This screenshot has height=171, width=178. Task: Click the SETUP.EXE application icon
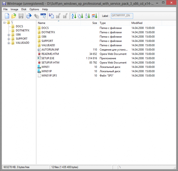39,58
